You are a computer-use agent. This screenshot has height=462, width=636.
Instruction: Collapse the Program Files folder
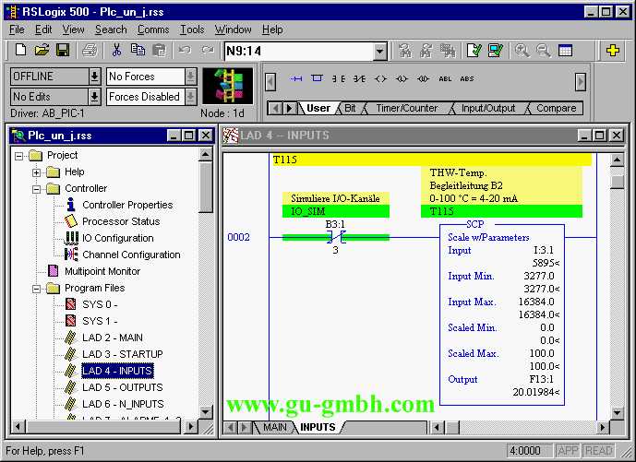point(20,289)
